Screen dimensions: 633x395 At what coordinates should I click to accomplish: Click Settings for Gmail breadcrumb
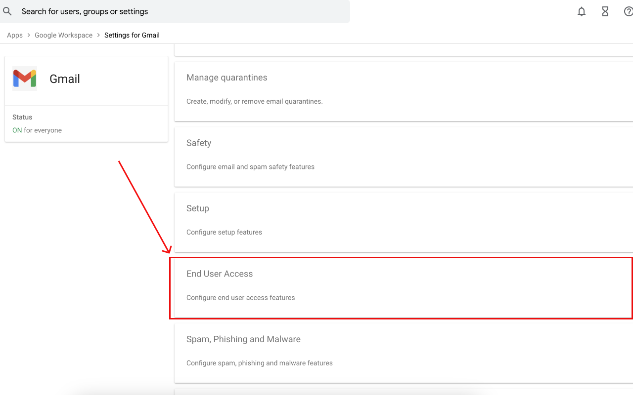click(132, 35)
